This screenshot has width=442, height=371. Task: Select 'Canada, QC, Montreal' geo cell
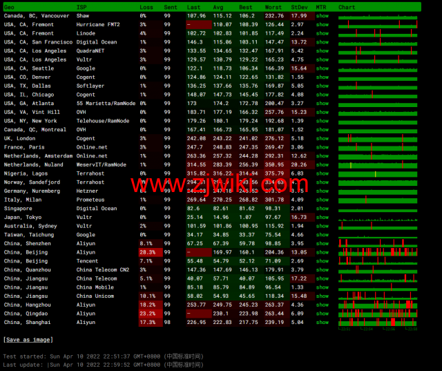(35, 130)
